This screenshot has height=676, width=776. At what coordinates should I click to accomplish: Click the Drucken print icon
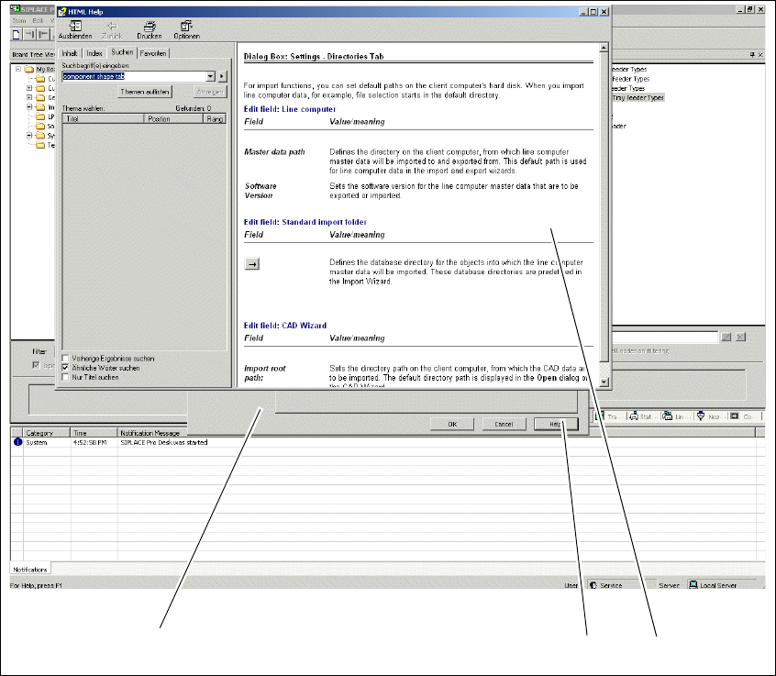(x=150, y=27)
